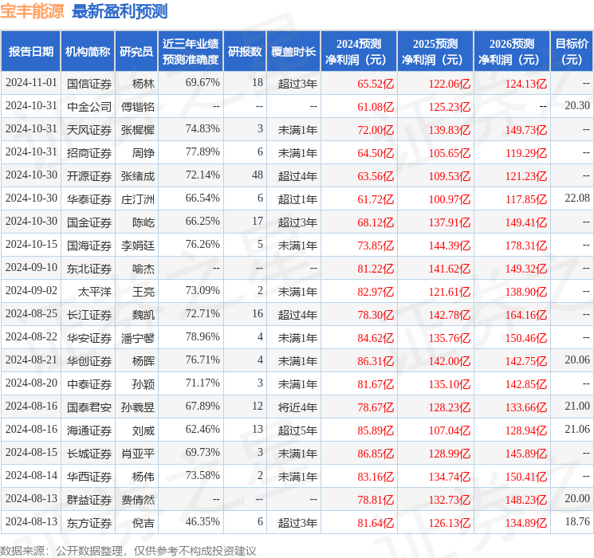Viewport: 594px width, 558px height.
Task: Select the 长江证券 institution cell
Action: coord(89,315)
